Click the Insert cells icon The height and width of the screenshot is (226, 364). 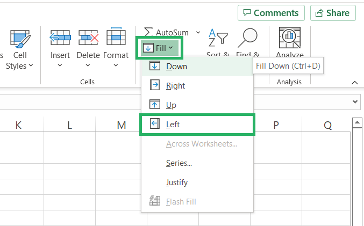click(60, 38)
